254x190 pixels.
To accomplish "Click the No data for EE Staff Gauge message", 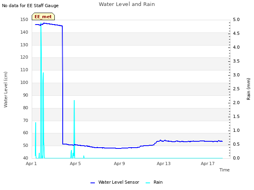I will pyautogui.click(x=30, y=6).
